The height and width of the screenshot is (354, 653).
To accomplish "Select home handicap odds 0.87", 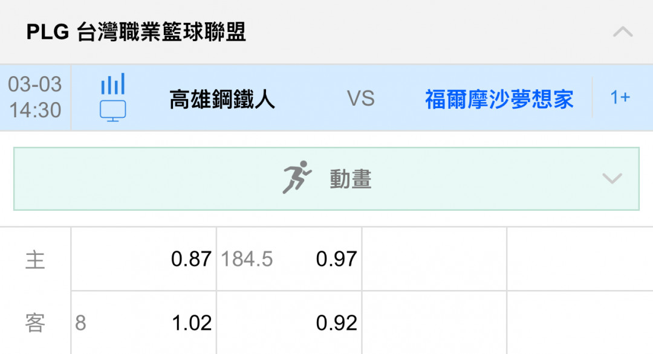I will 191,259.
